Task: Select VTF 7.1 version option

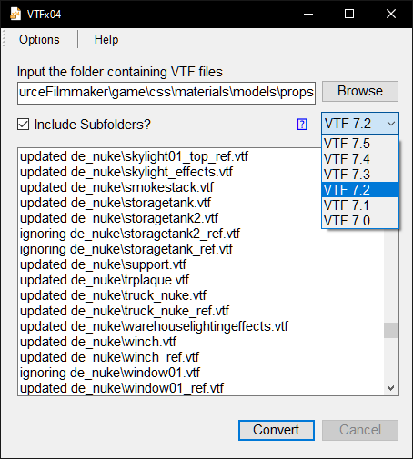Action: (x=360, y=205)
